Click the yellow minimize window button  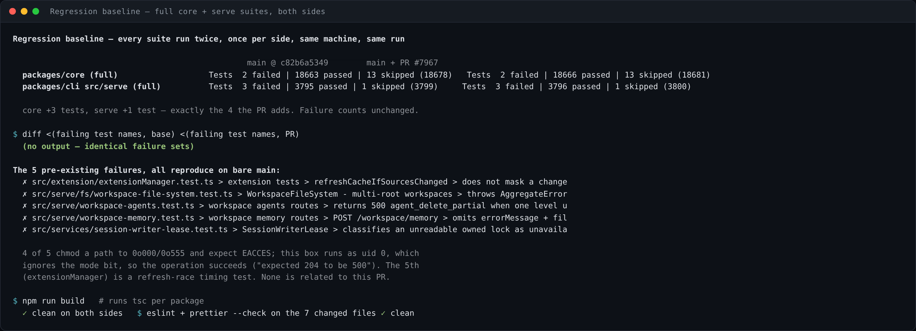tap(24, 11)
